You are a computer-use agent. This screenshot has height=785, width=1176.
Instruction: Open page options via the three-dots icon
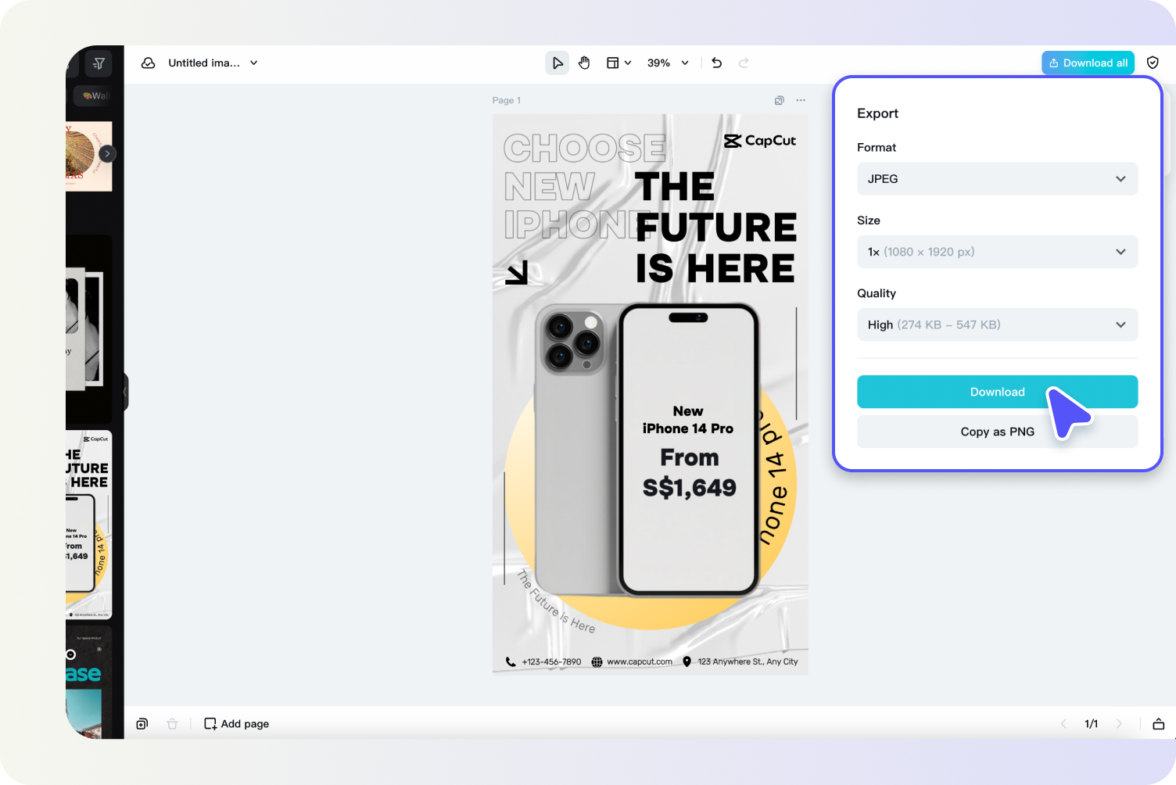tap(801, 100)
